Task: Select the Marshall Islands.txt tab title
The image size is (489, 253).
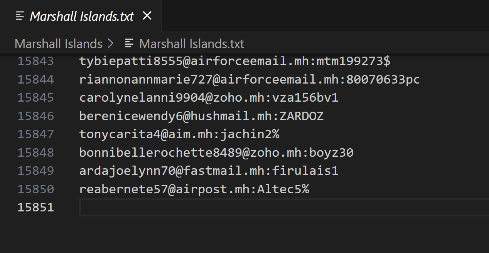Action: (82, 16)
